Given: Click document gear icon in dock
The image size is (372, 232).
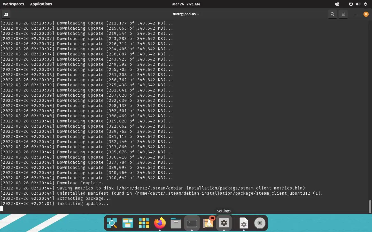Looking at the screenshot, I should [244, 223].
